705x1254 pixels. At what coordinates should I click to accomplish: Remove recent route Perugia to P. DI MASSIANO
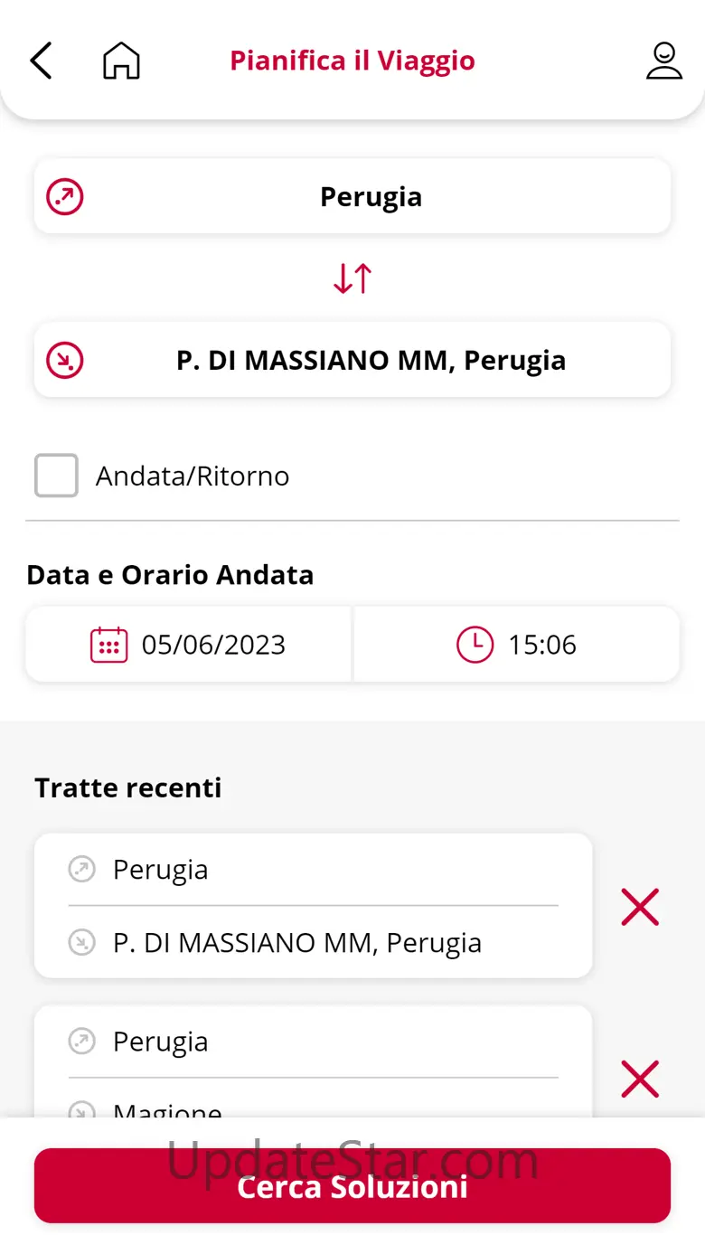click(x=640, y=906)
